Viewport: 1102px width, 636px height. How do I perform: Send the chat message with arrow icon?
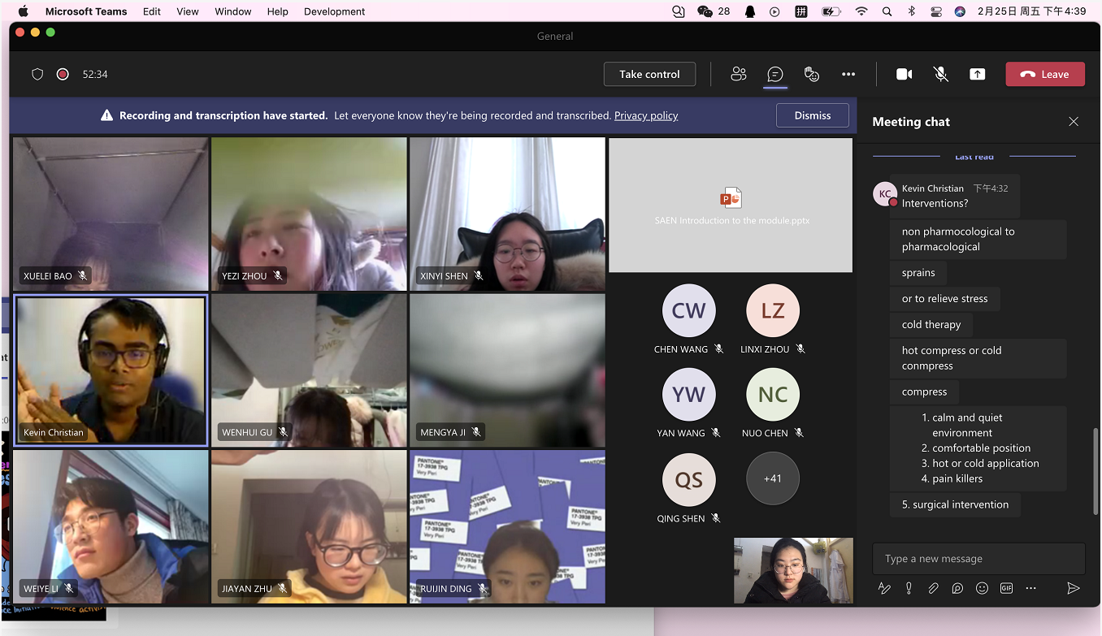pyautogui.click(x=1073, y=588)
